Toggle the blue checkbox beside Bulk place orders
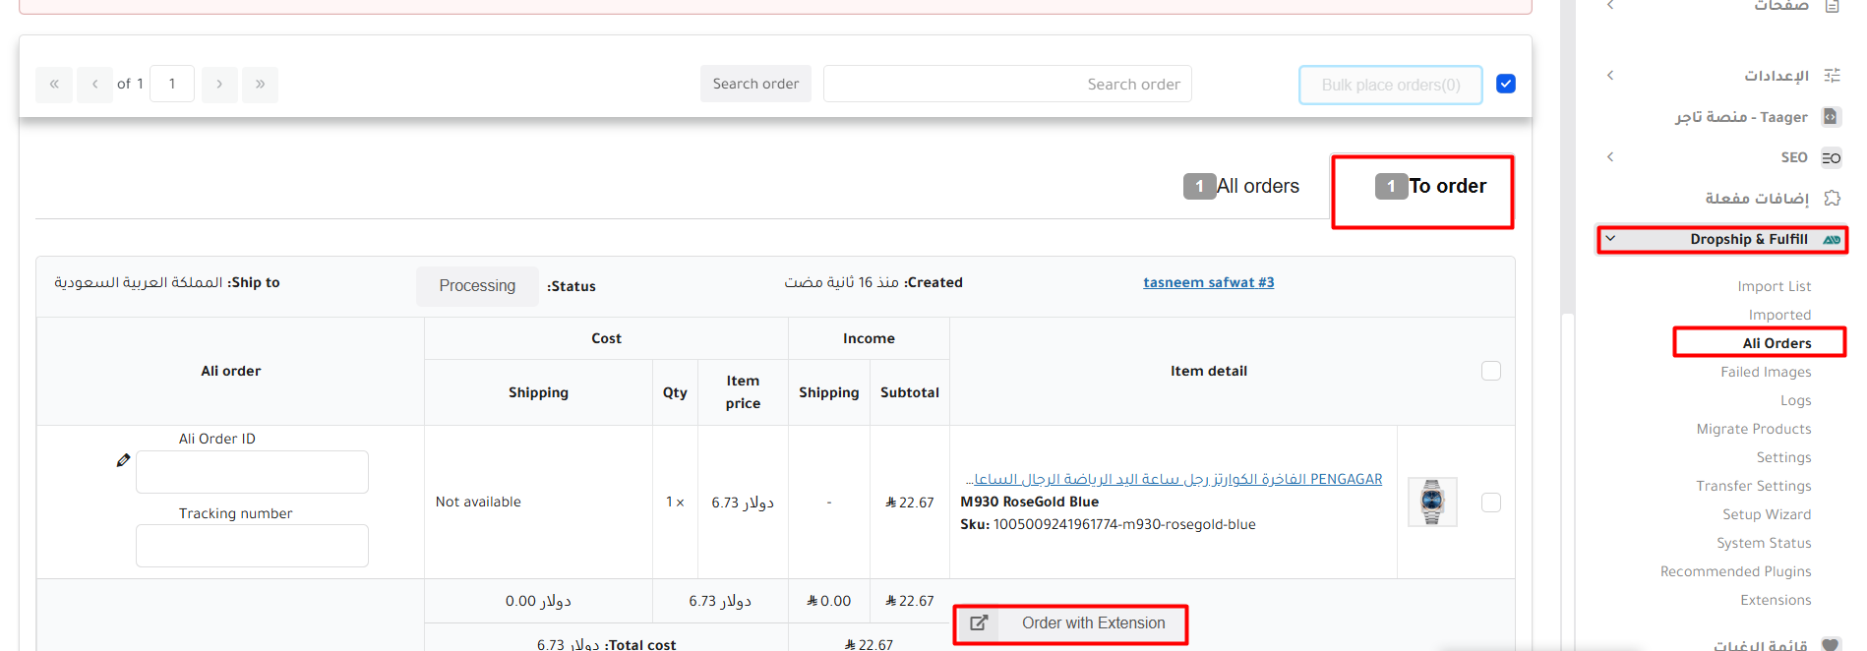The height and width of the screenshot is (651, 1867). [x=1505, y=85]
